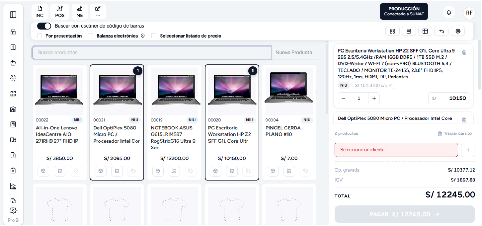
Task: Open the NC document tab
Action: (40, 12)
